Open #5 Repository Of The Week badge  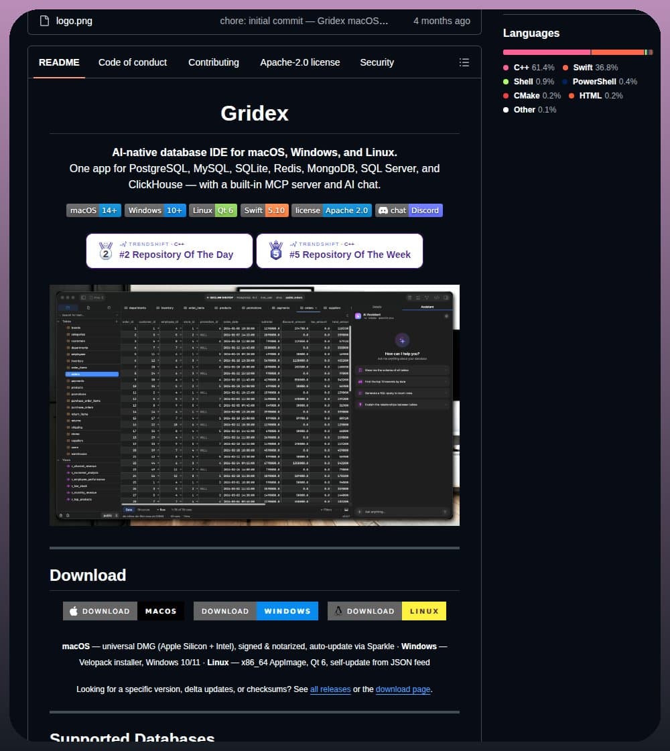pyautogui.click(x=340, y=251)
